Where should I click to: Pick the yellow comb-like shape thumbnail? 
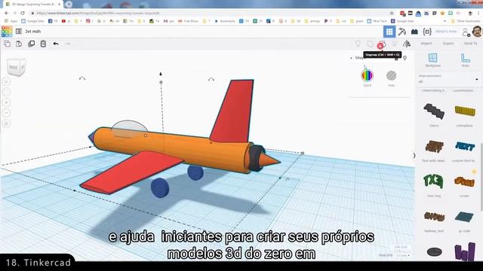tap(465, 111)
